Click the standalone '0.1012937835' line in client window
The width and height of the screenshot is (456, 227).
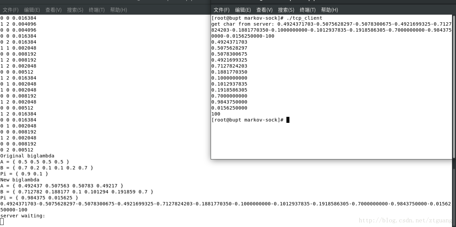click(x=229, y=84)
